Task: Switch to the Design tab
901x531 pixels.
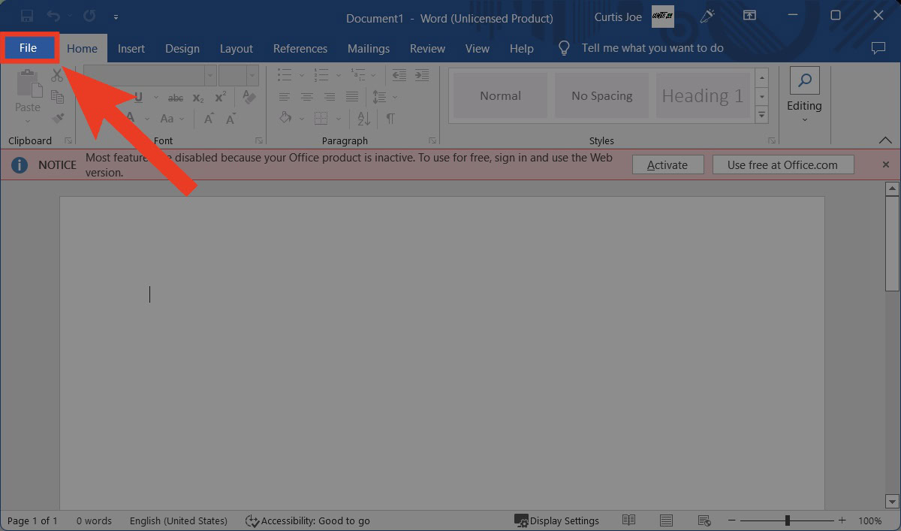Action: 182,48
